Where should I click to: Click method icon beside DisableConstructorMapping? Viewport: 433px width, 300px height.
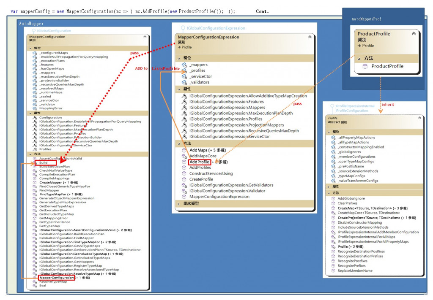pyautogui.click(x=333, y=223)
